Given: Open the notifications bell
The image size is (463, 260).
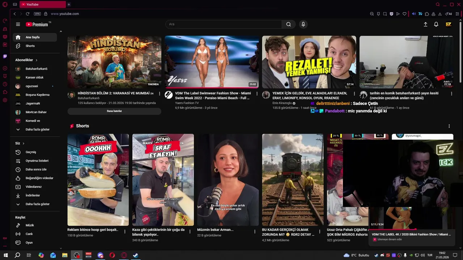Looking at the screenshot, I should click(x=436, y=24).
